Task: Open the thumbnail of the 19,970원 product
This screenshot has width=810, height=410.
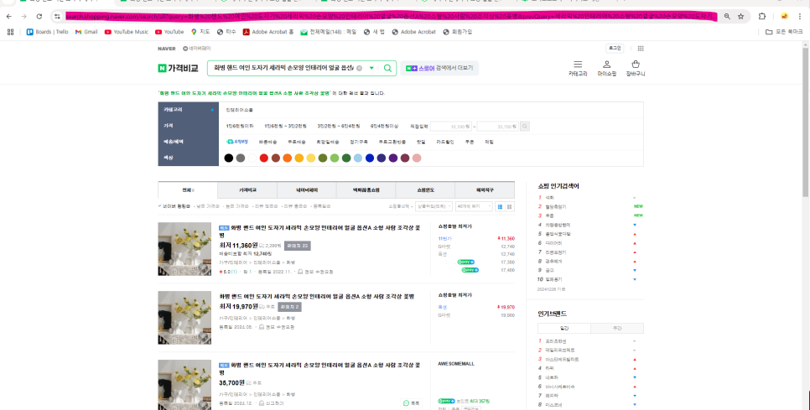Action: 184,318
